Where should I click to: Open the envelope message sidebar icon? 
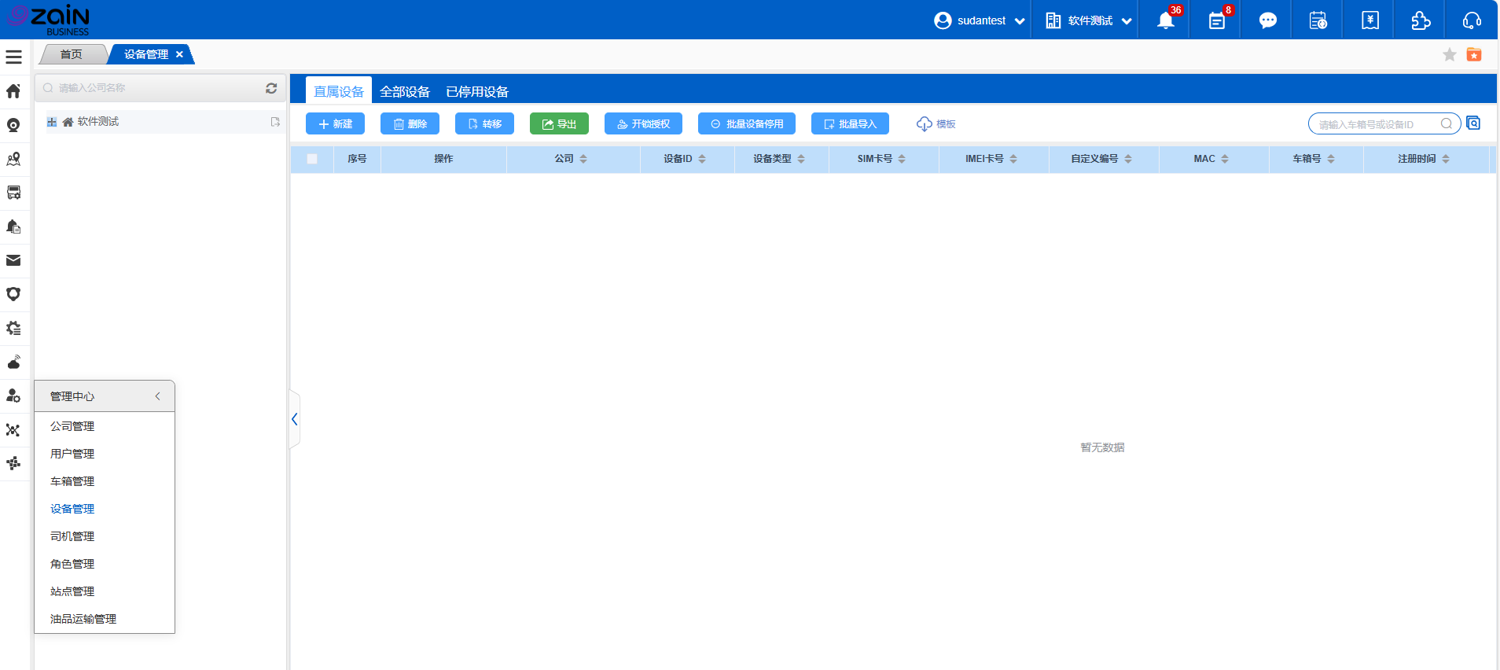tap(13, 260)
